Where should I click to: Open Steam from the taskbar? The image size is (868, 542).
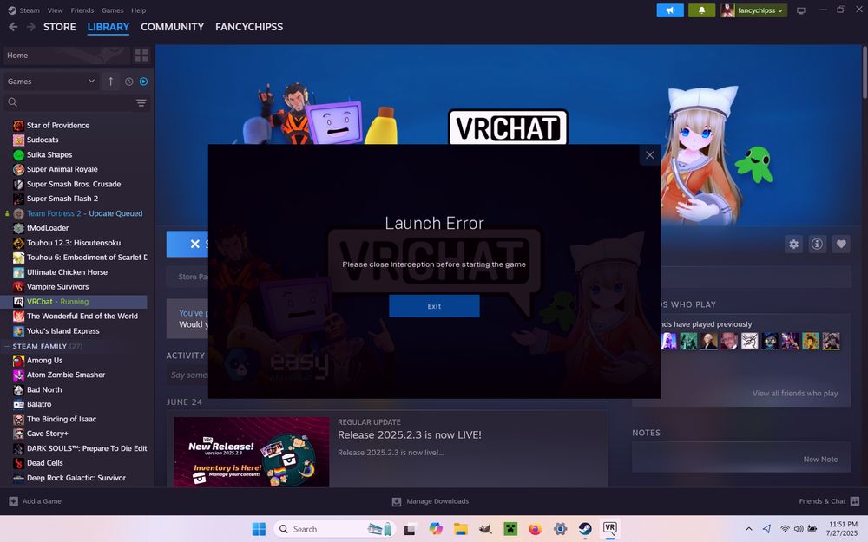click(x=584, y=529)
